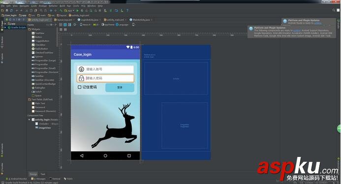This screenshot has width=341, height=184.
Task: Select CheckBox widget in the palette
Action: (x=39, y=45)
